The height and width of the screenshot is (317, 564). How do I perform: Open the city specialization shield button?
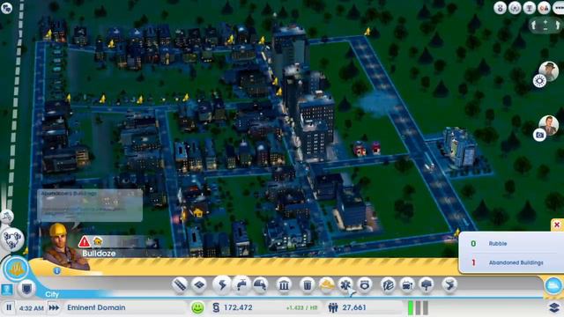point(27,288)
